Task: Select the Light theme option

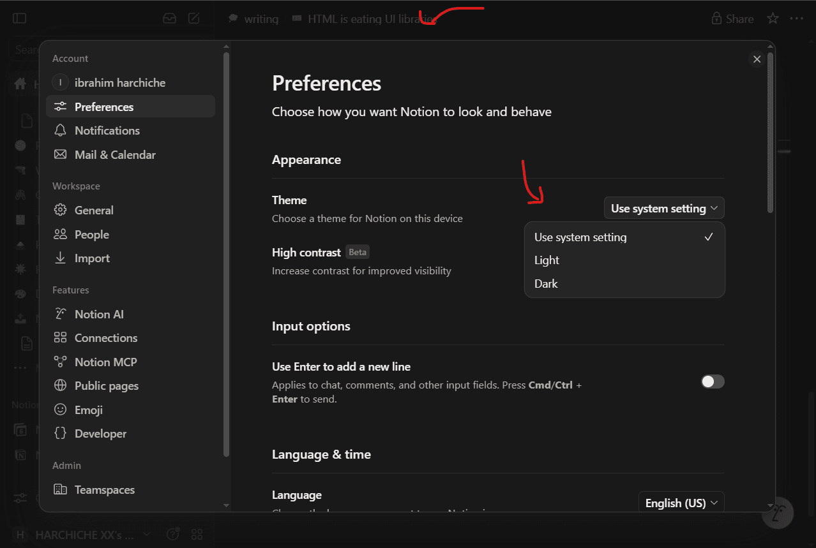Action: [x=624, y=260]
